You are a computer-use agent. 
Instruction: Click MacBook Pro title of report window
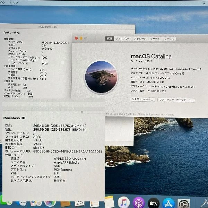coord(47,27)
